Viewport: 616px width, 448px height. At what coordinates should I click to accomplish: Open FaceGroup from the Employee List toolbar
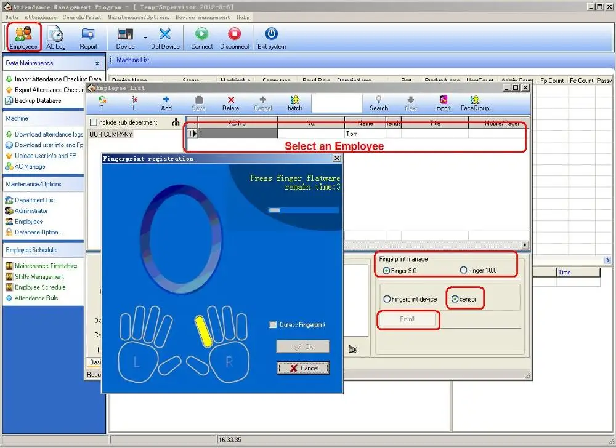tap(474, 102)
